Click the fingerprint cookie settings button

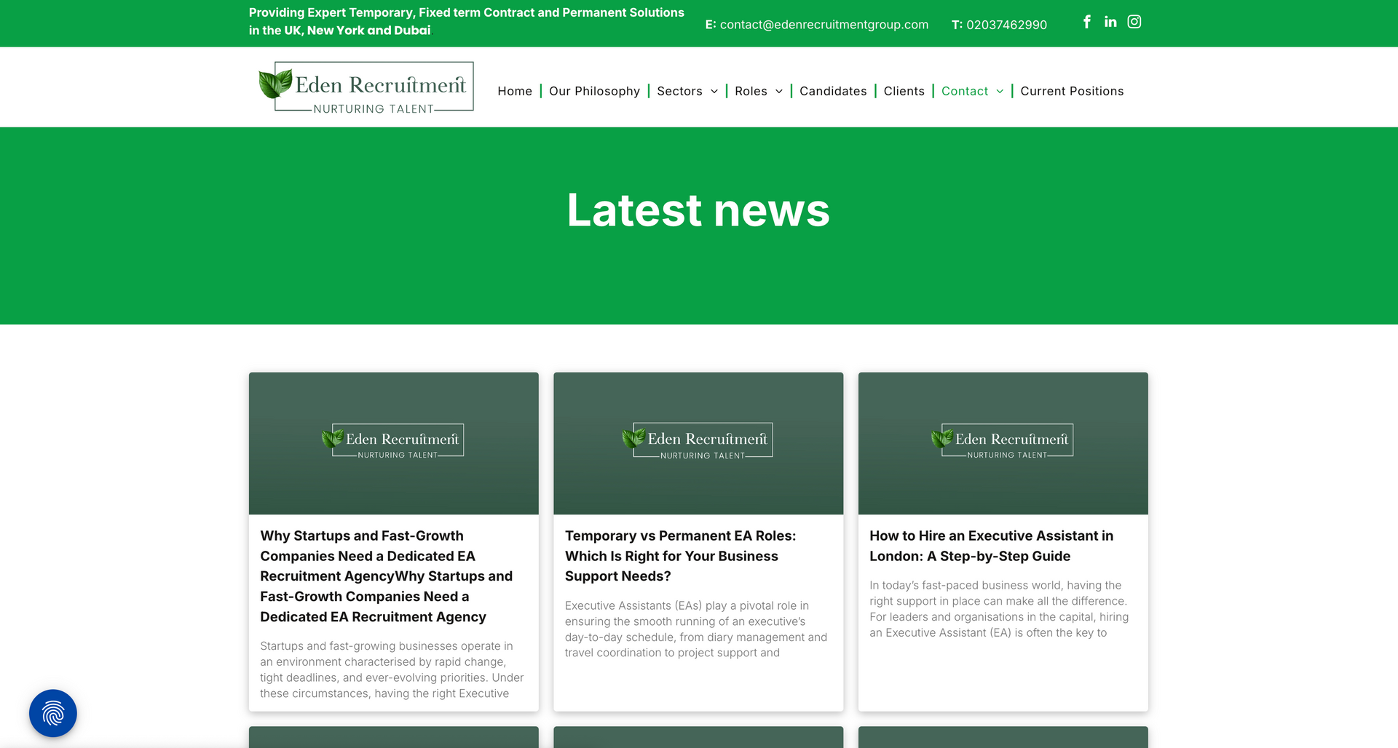tap(53, 713)
